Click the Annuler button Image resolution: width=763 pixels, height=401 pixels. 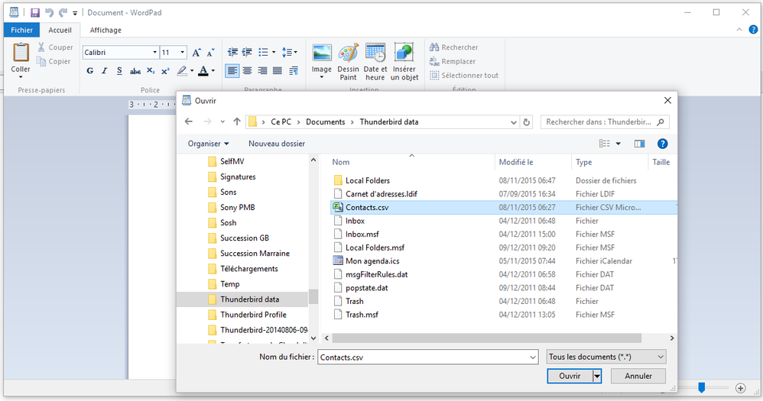[638, 376]
